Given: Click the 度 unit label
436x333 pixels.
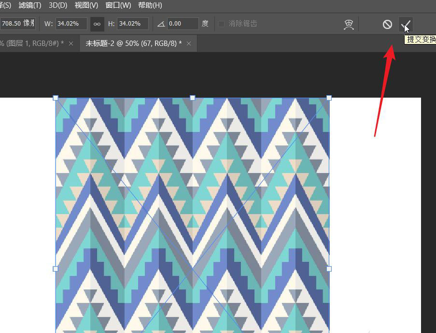Looking at the screenshot, I should pyautogui.click(x=205, y=23).
